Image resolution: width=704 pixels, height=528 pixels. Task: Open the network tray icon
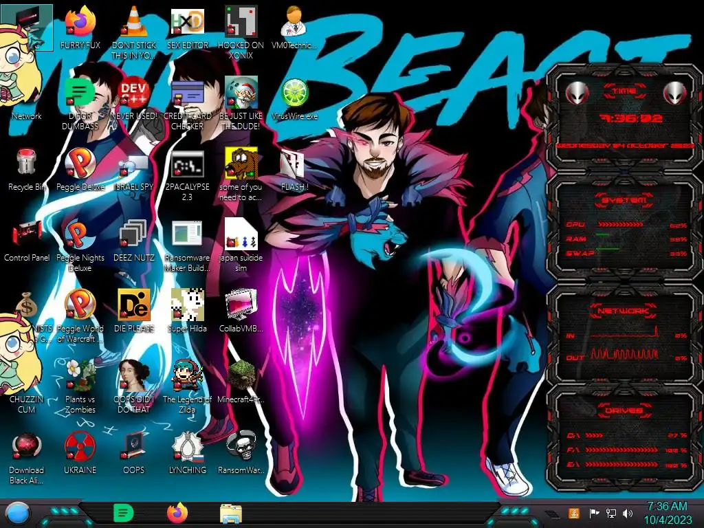[x=610, y=513]
